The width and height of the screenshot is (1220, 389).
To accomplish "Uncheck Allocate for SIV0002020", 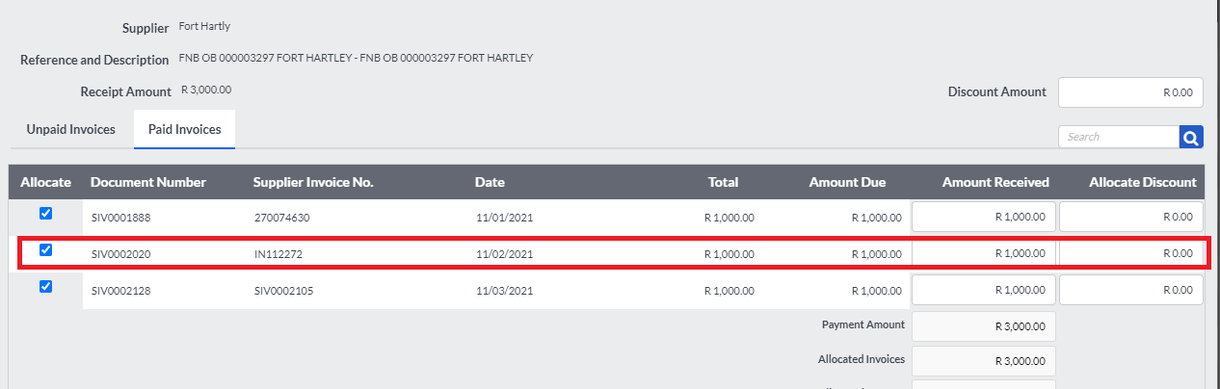I will point(45,249).
